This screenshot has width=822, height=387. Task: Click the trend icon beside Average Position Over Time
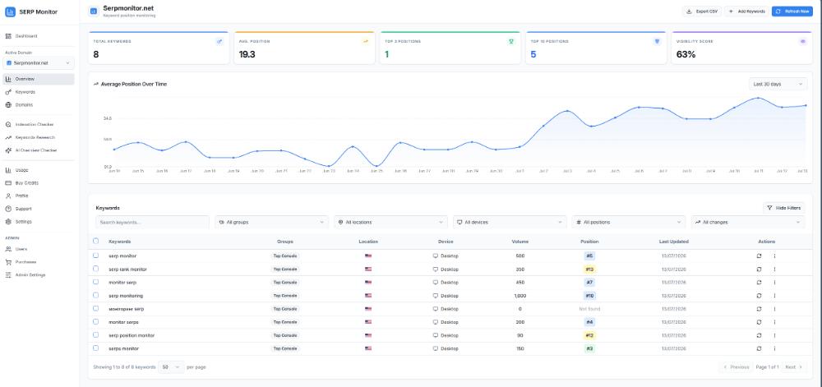pos(96,84)
